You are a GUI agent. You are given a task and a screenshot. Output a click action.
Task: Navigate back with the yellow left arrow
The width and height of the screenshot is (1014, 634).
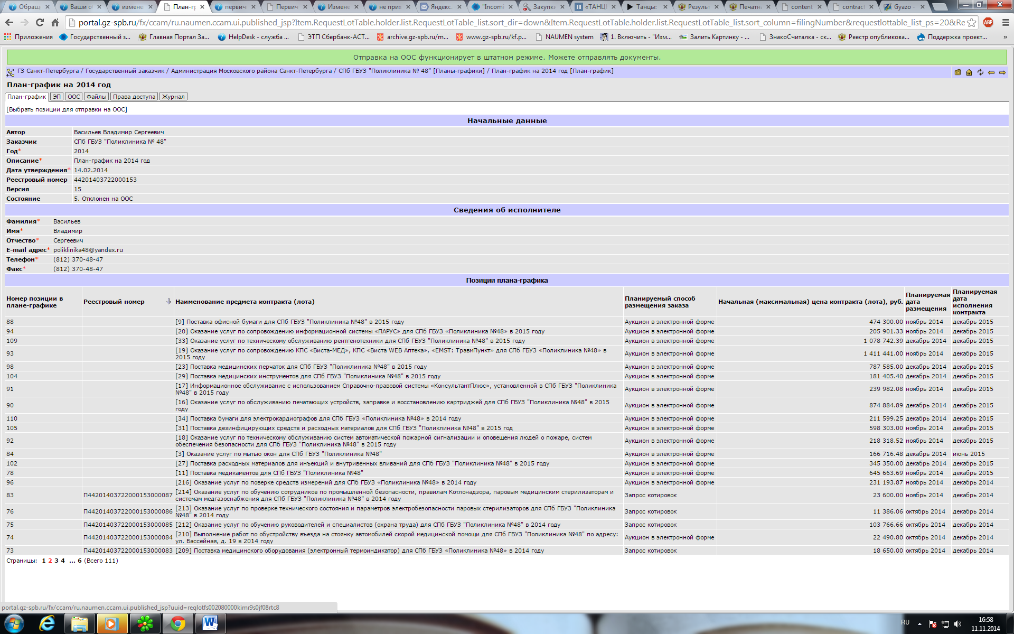[991, 72]
